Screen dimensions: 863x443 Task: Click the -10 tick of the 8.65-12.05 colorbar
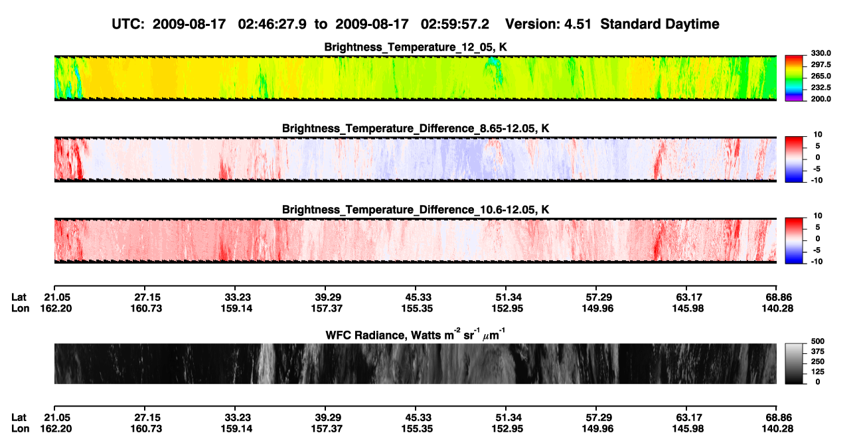pos(817,180)
